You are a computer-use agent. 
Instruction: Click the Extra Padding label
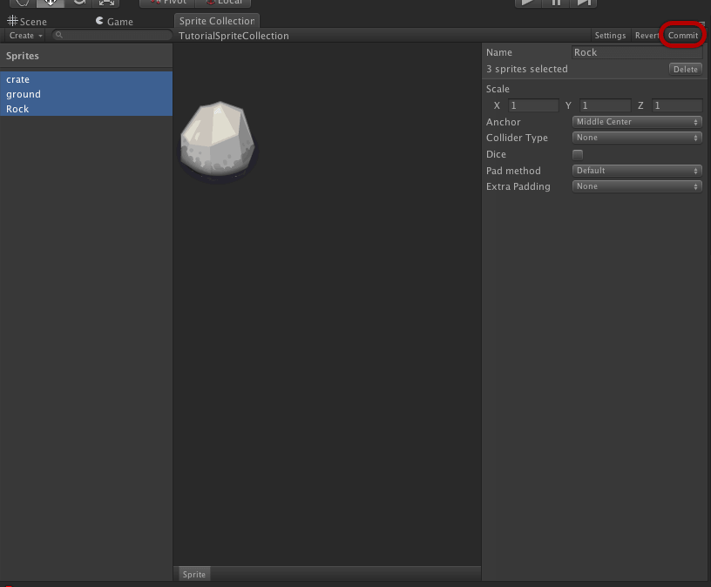click(518, 186)
